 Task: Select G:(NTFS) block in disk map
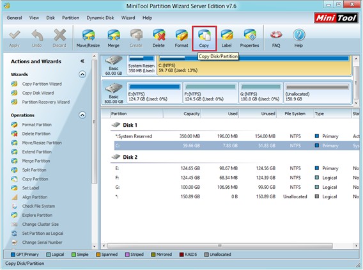261,93
